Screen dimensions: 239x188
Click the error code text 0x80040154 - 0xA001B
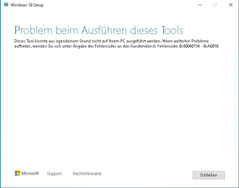199,46
